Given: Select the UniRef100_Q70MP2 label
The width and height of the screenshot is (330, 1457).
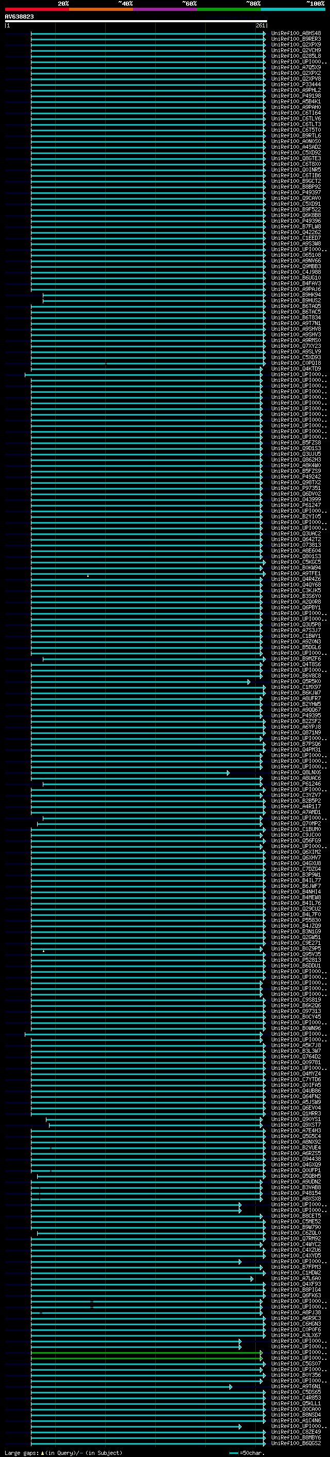Looking at the screenshot, I should tap(296, 823).
